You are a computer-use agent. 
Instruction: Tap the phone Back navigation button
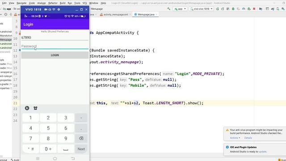click(x=73, y=158)
